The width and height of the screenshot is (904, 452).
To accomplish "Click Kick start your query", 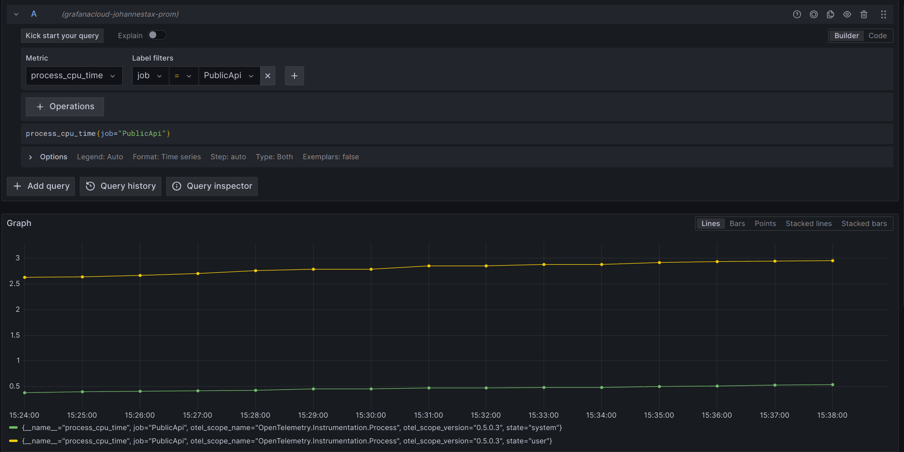I will pyautogui.click(x=62, y=35).
